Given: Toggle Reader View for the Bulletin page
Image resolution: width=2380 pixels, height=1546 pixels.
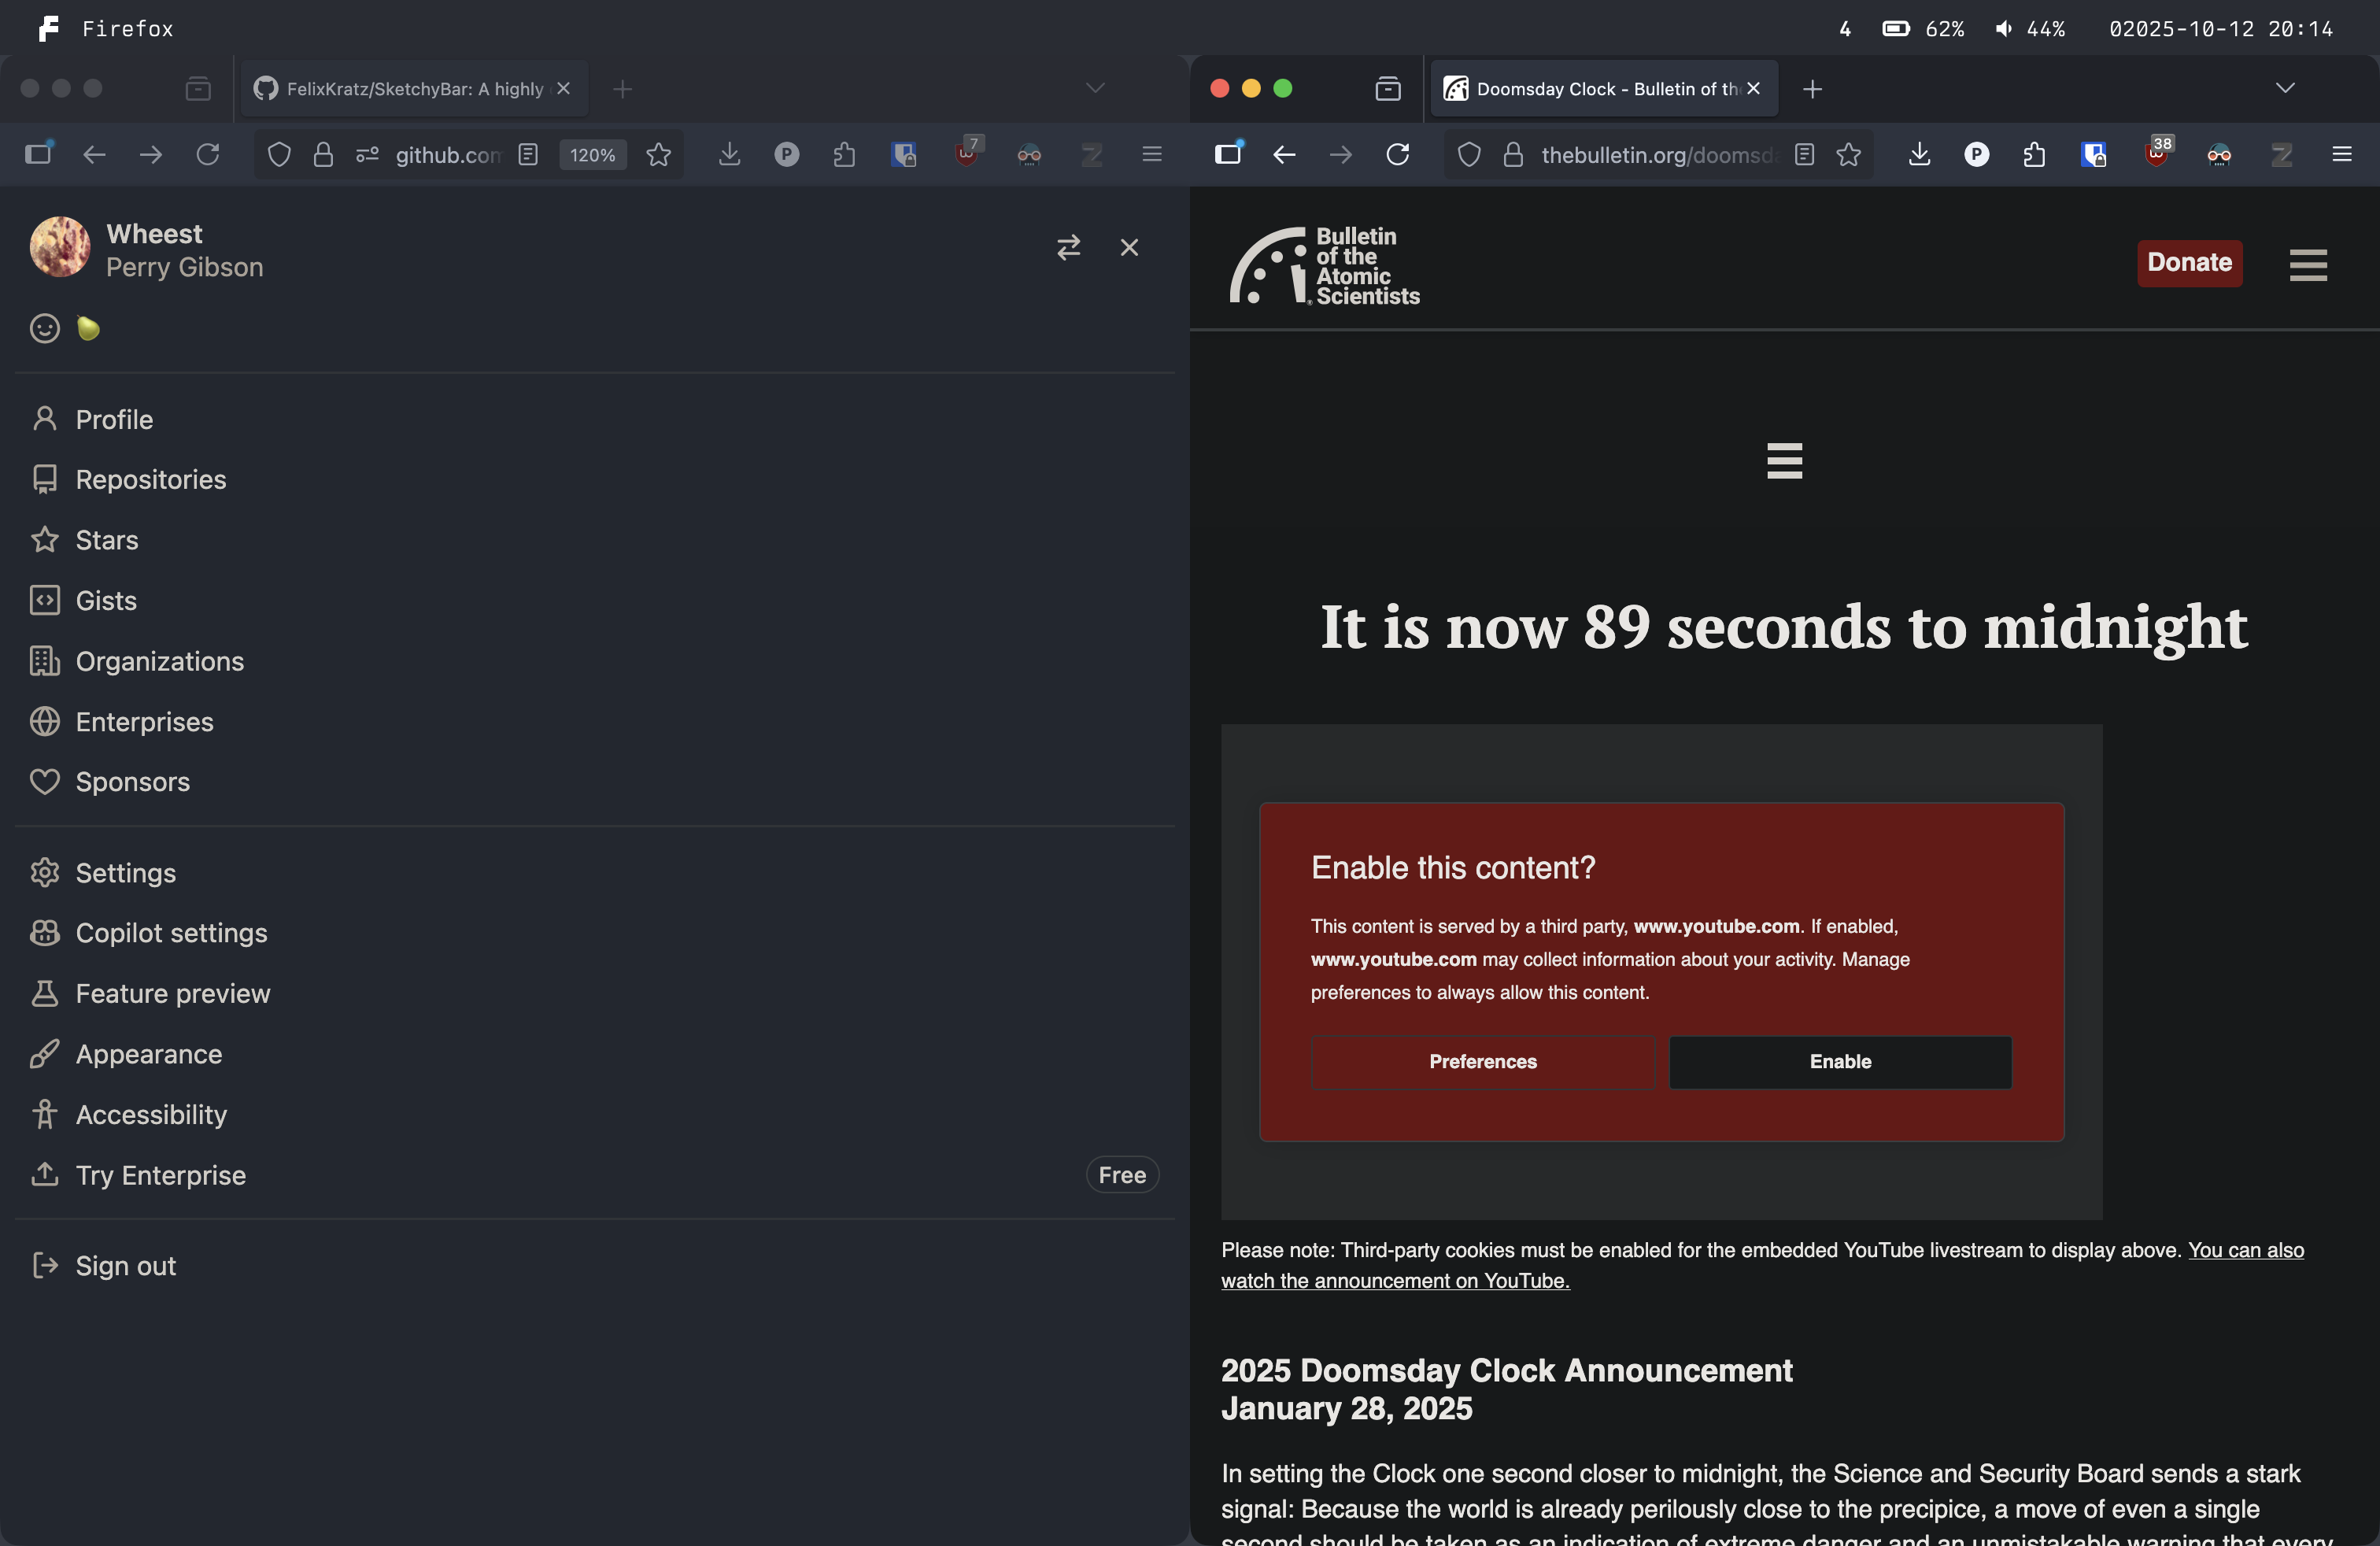Looking at the screenshot, I should click(1804, 155).
